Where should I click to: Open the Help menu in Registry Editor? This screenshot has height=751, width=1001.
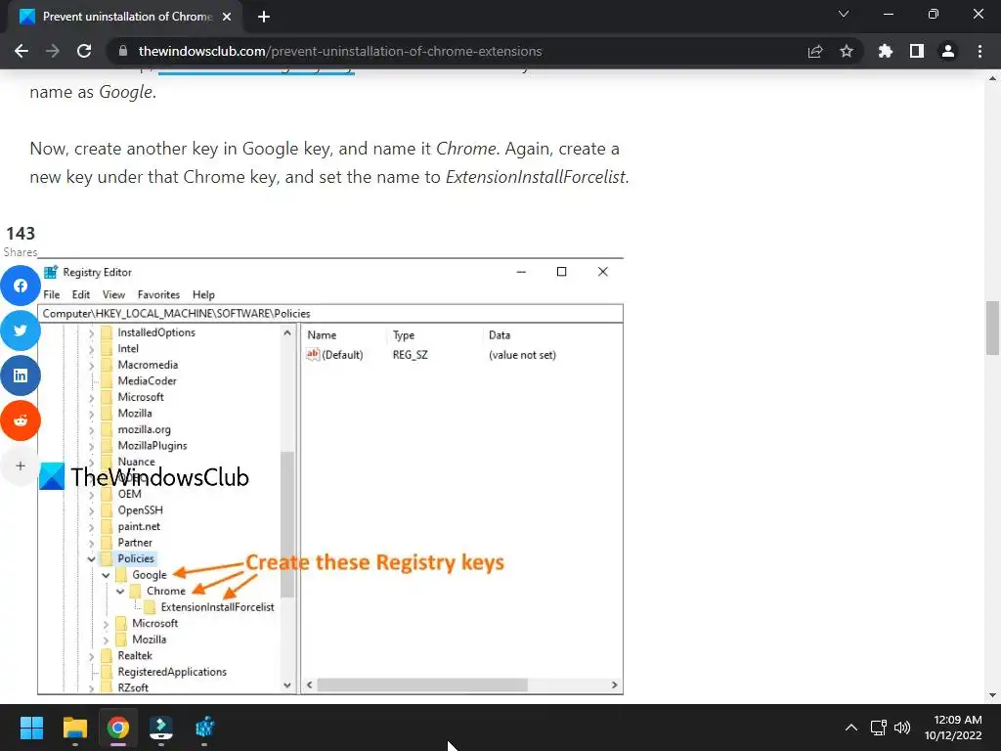pyautogui.click(x=203, y=294)
